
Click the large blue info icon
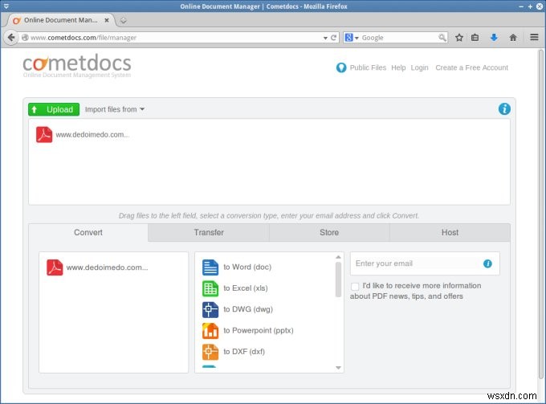504,109
